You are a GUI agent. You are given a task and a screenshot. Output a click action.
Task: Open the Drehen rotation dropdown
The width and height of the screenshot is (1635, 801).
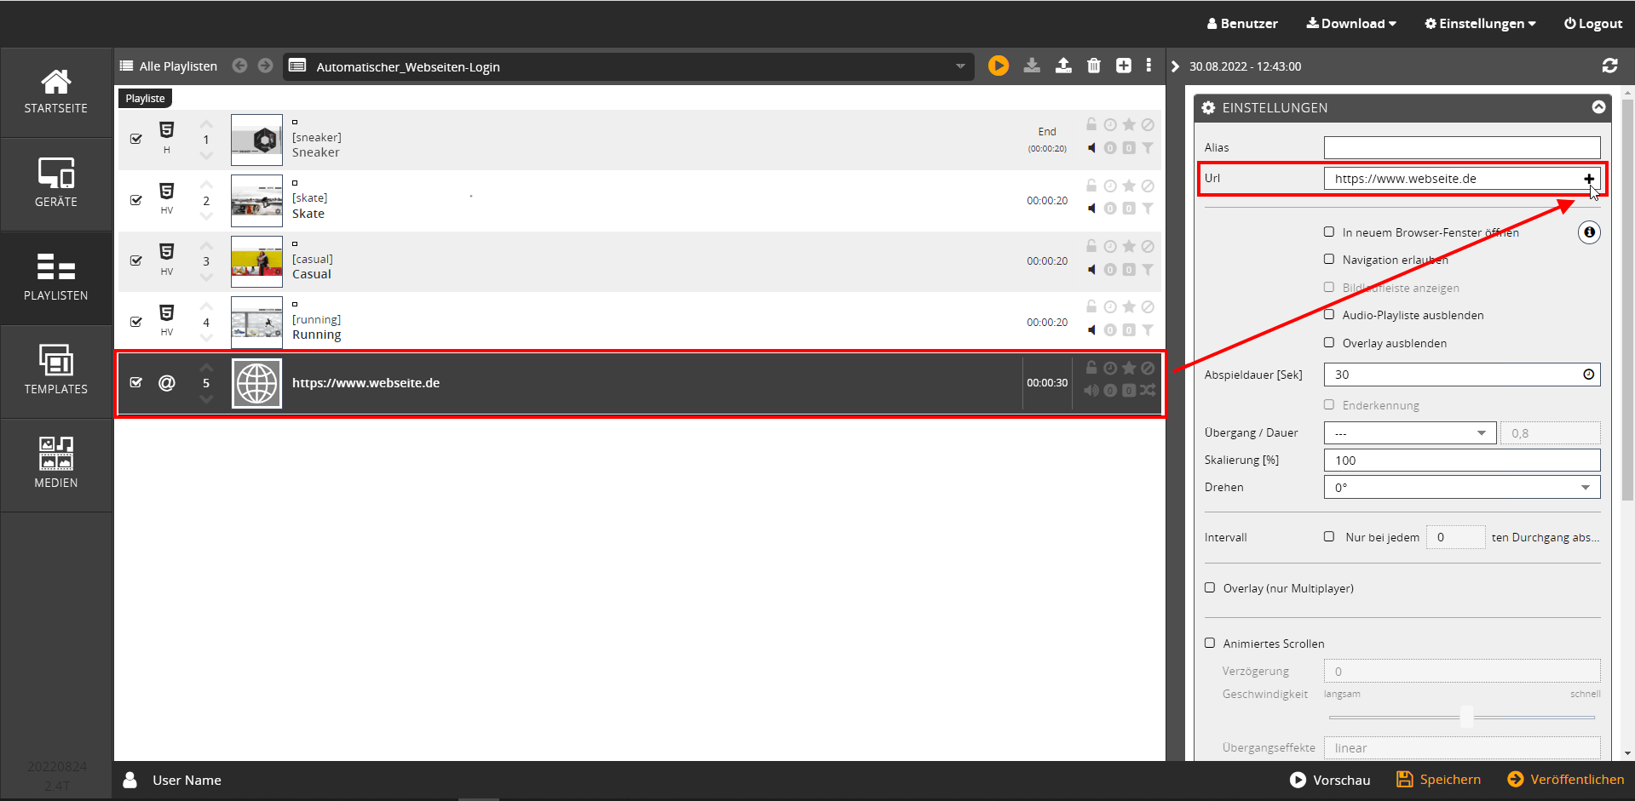click(x=1461, y=488)
